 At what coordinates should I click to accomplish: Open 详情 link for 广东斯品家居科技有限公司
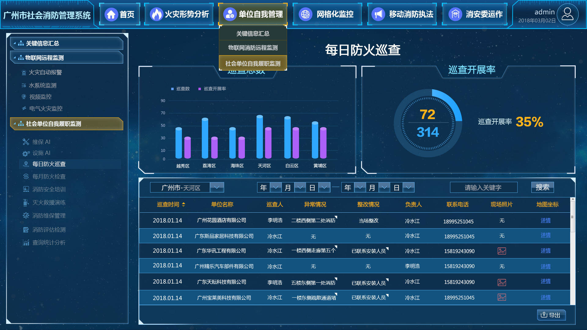click(x=545, y=235)
